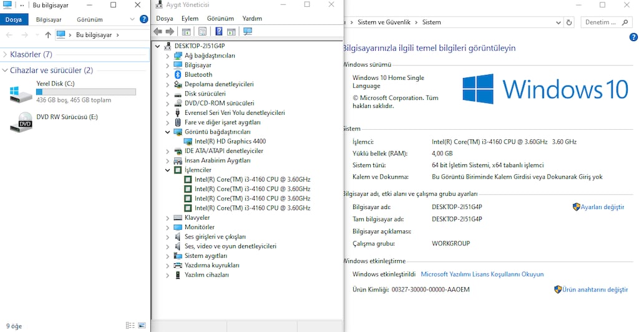The image size is (639, 332).
Task: Click the refresh icon in Sistem address bar
Action: coord(569,22)
